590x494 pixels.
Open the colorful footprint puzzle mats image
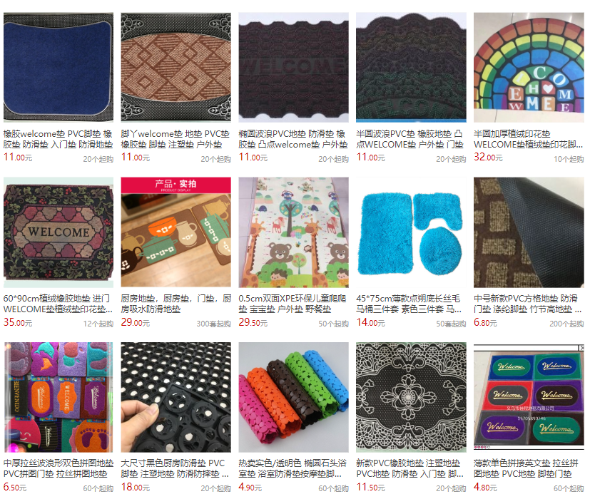(x=59, y=397)
